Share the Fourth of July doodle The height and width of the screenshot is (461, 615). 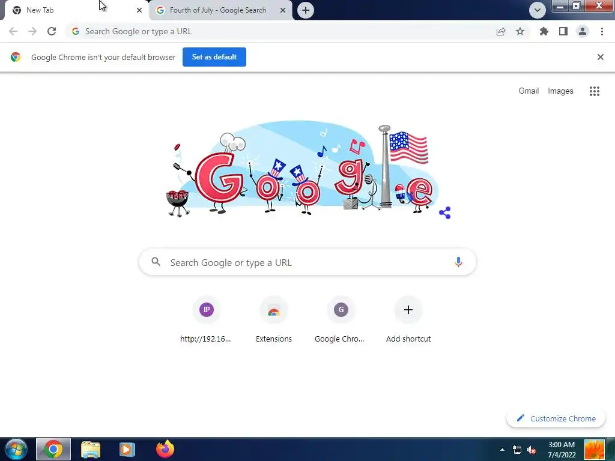coord(445,213)
